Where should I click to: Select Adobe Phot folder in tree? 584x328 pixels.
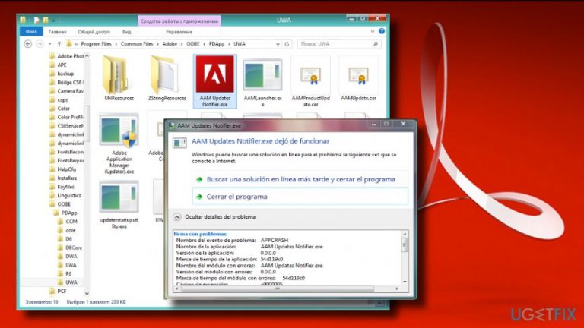[67, 56]
